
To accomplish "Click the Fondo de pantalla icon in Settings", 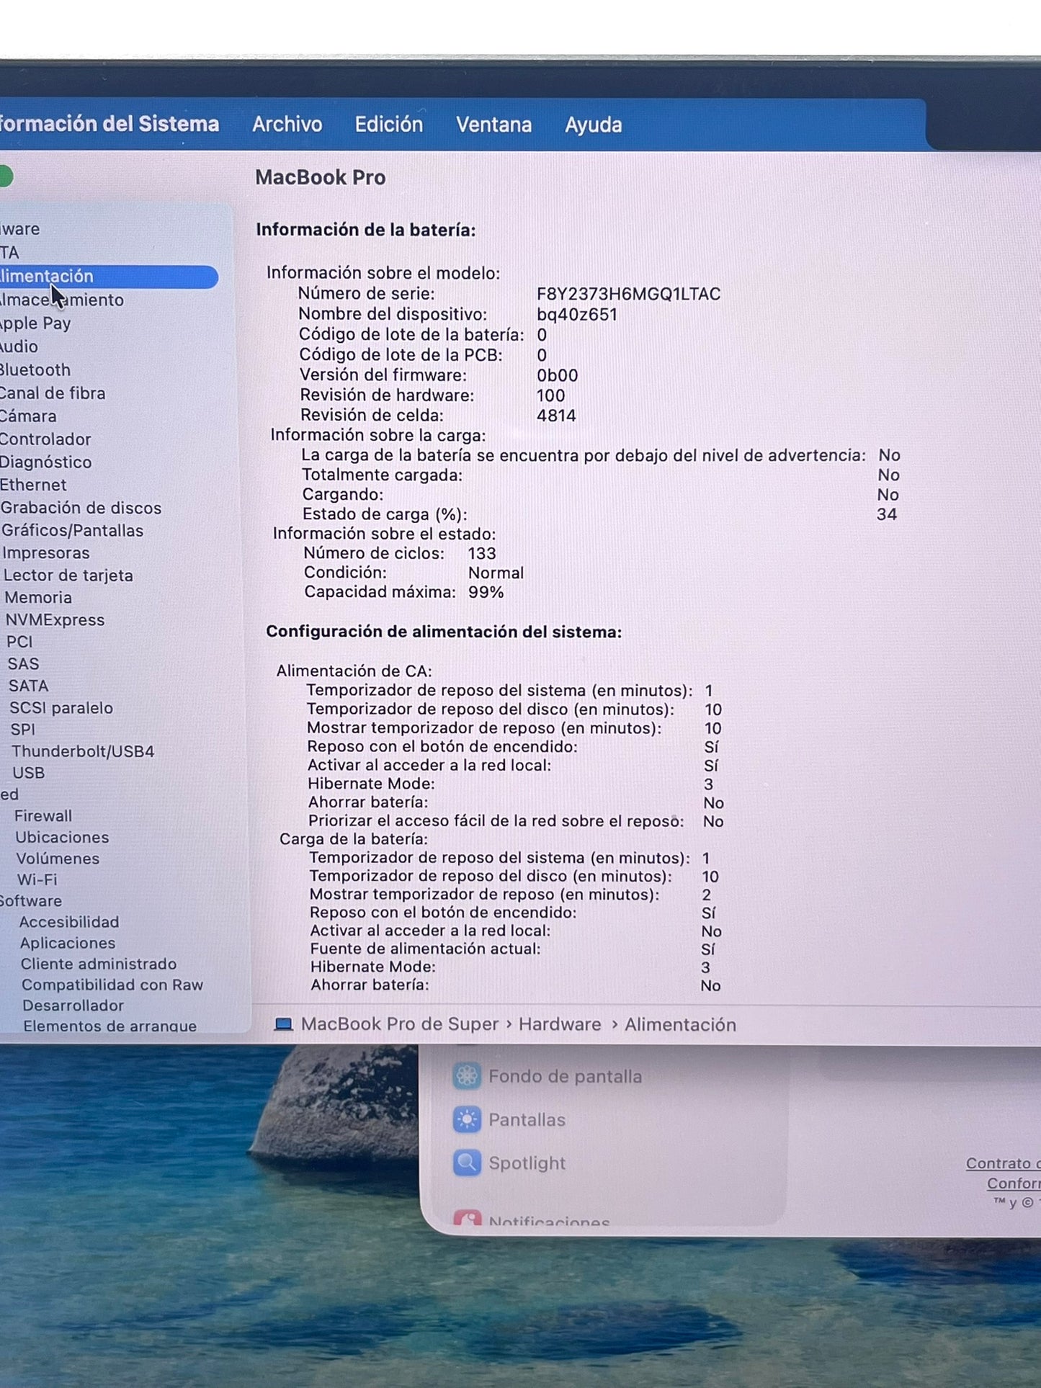I will tap(467, 1076).
